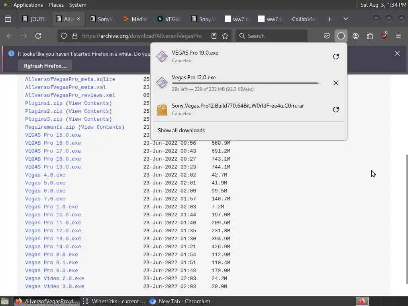This screenshot has height=306, width=408.
Task: Switch to the CollabVM tab
Action: pos(303,19)
